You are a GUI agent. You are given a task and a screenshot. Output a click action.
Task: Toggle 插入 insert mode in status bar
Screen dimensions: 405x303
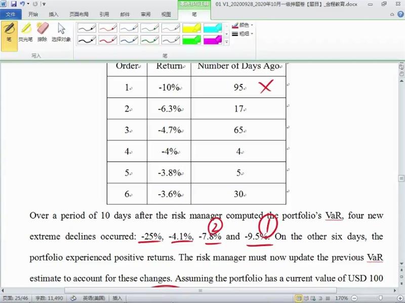pyautogui.click(x=117, y=298)
